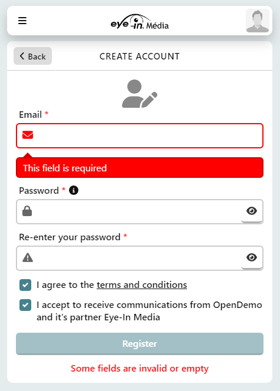Uncheck the terms and conditions checkbox
Screen dimensions: 280x391
(x=25, y=285)
